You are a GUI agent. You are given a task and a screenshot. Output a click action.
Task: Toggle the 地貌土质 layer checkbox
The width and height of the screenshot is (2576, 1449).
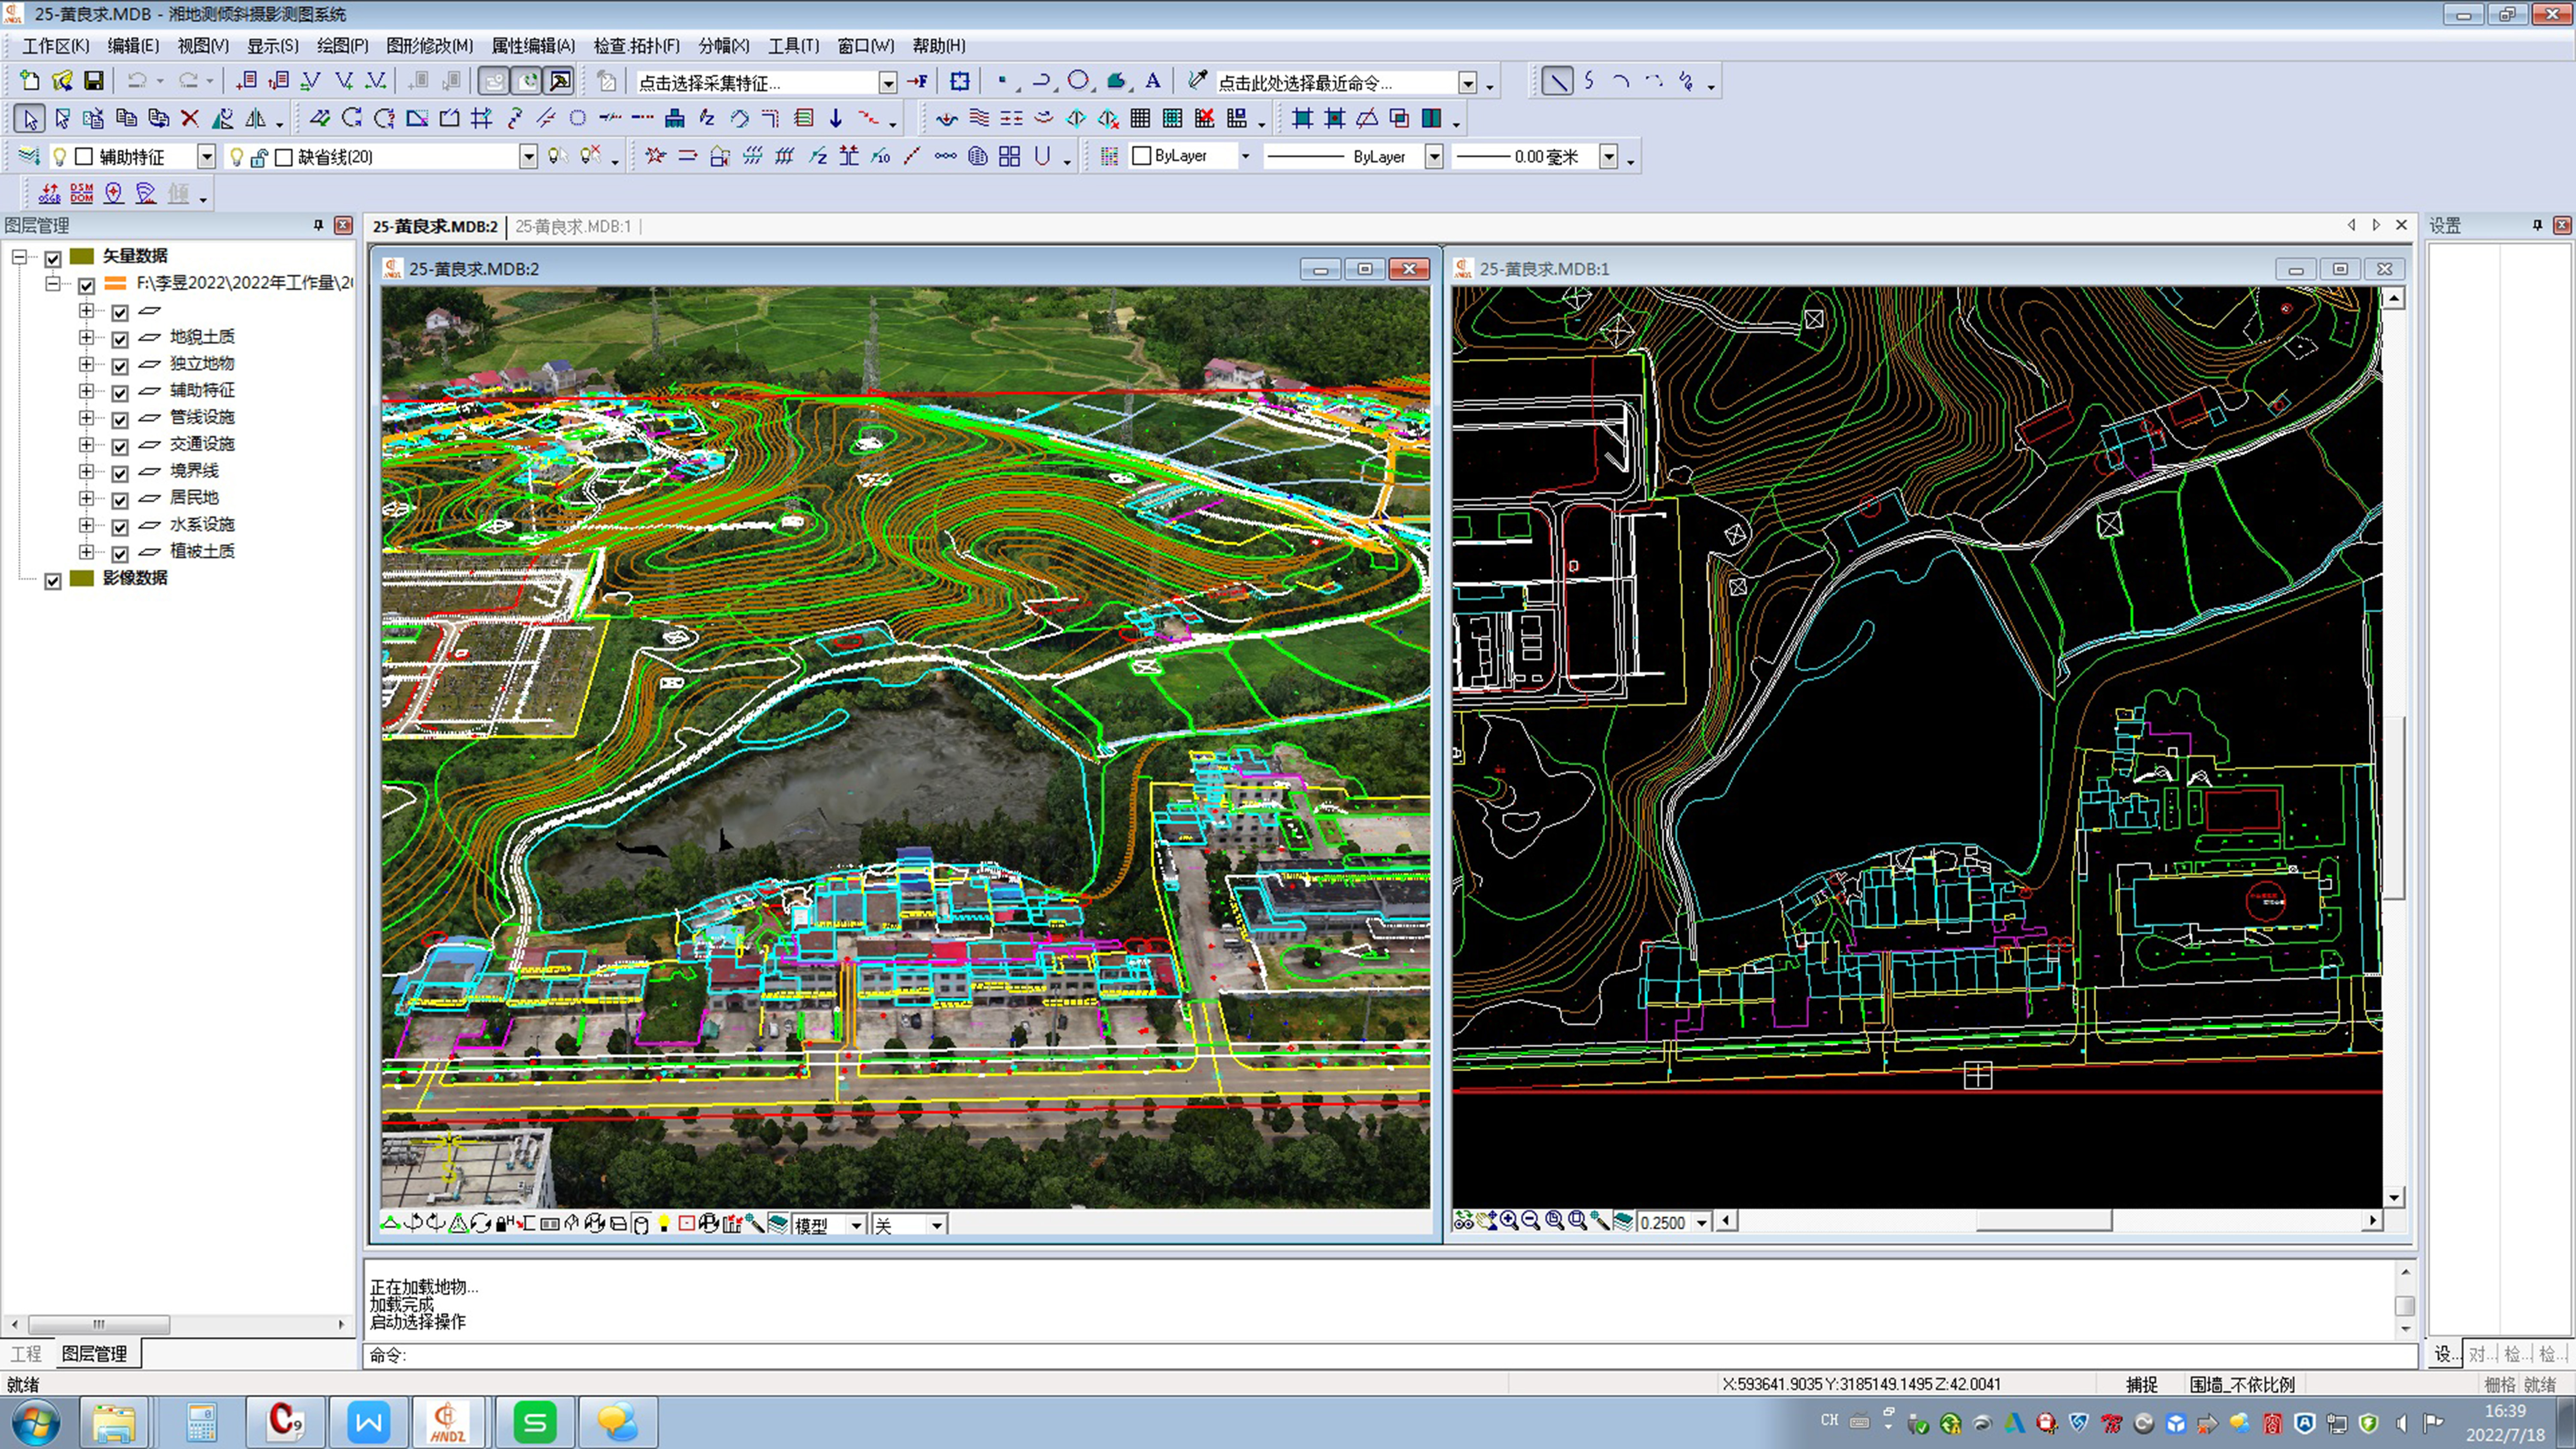(x=120, y=339)
